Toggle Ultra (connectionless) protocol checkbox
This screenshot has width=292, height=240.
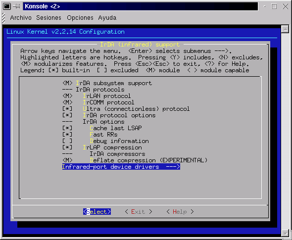(67, 109)
